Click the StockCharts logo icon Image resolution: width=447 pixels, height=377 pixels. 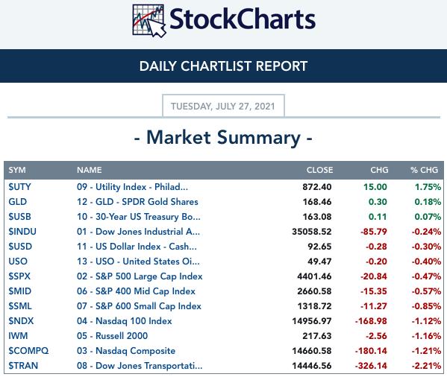[149, 21]
